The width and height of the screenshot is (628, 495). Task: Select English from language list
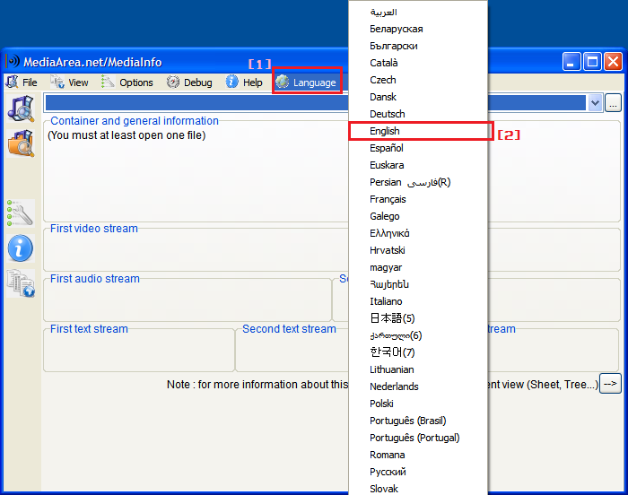418,131
